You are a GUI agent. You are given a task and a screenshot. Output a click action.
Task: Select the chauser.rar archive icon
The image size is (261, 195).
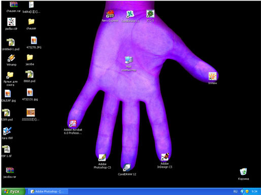coord(14,5)
